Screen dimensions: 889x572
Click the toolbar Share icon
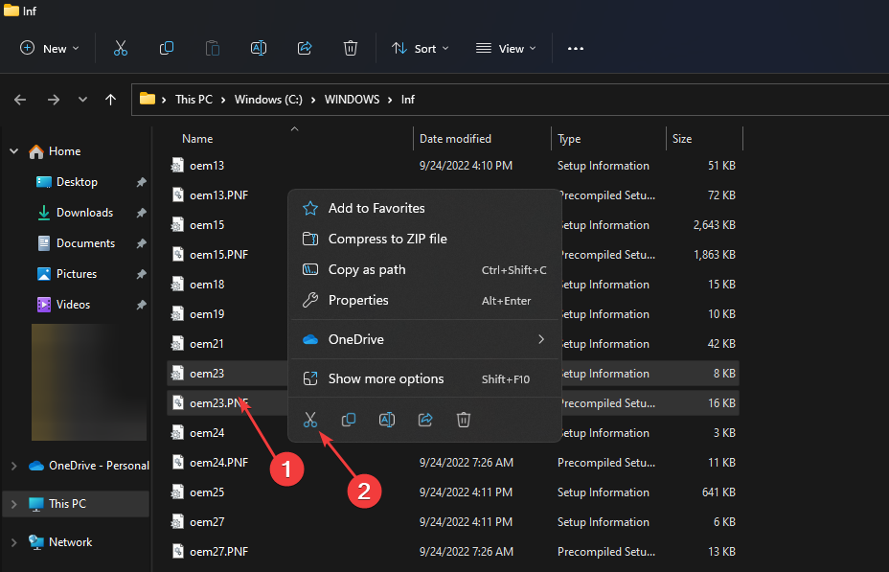(x=305, y=48)
